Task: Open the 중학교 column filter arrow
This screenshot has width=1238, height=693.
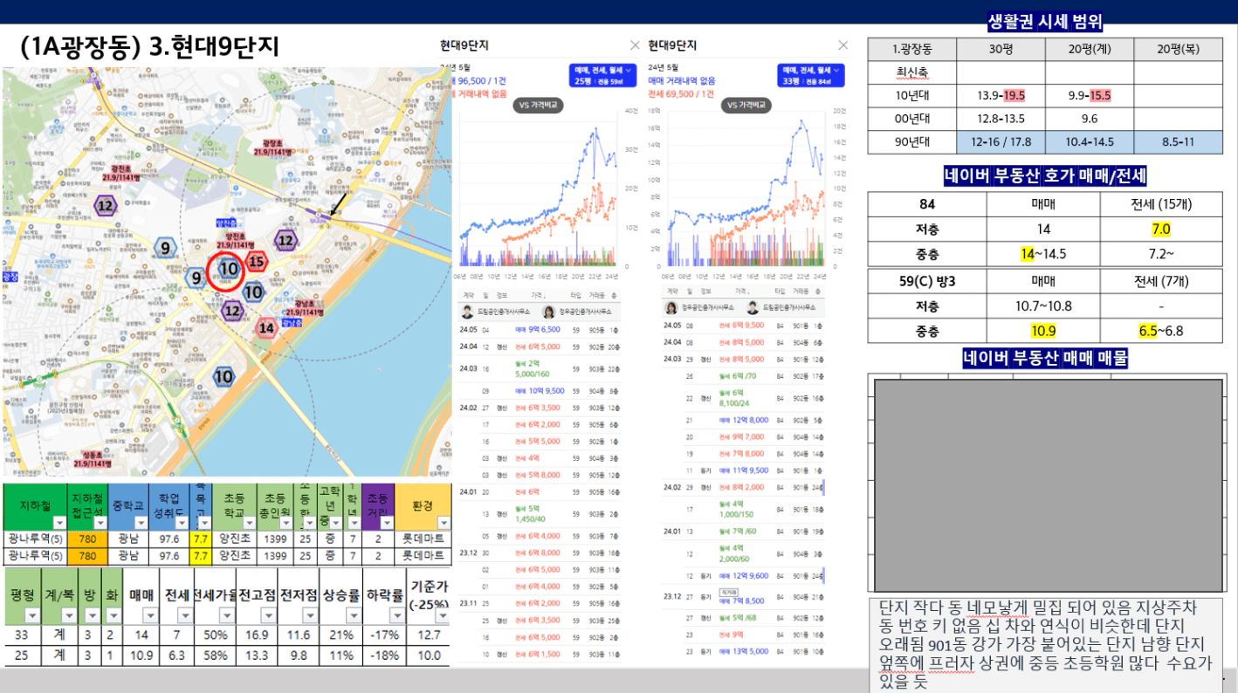Action: (140, 522)
